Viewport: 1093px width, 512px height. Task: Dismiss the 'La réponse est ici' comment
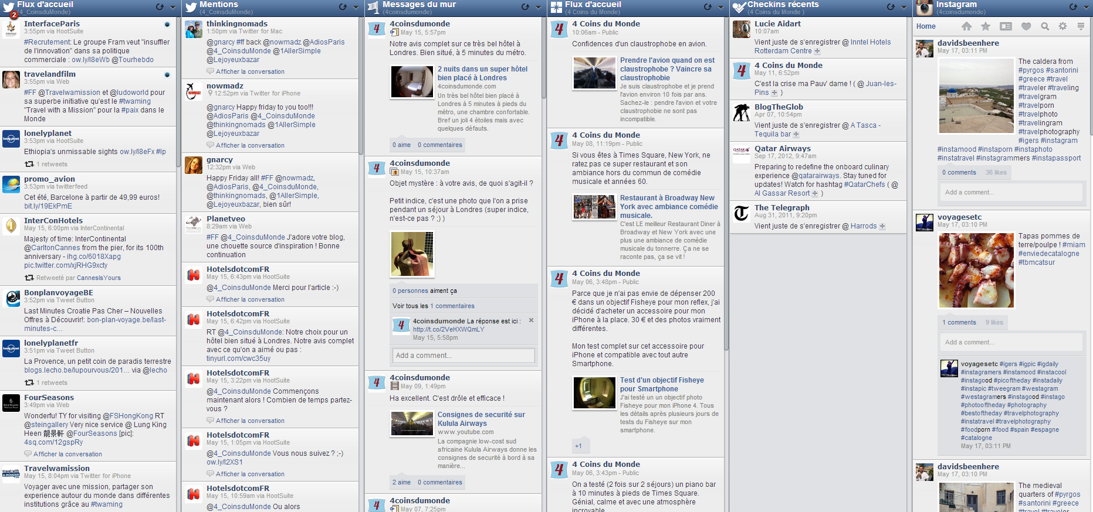point(532,320)
